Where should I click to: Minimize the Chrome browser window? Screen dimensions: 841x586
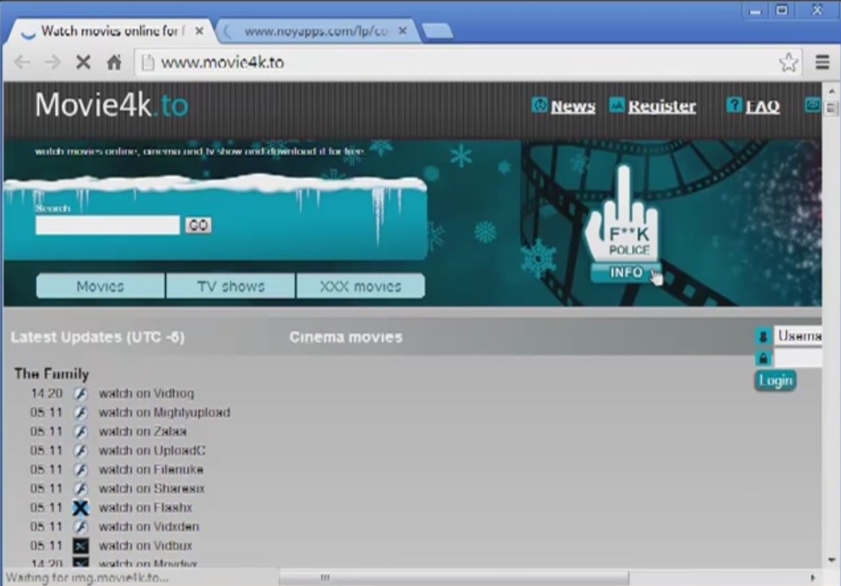[755, 11]
